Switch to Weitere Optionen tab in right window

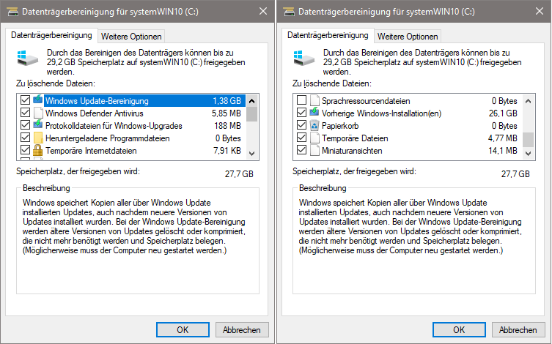[x=408, y=37]
